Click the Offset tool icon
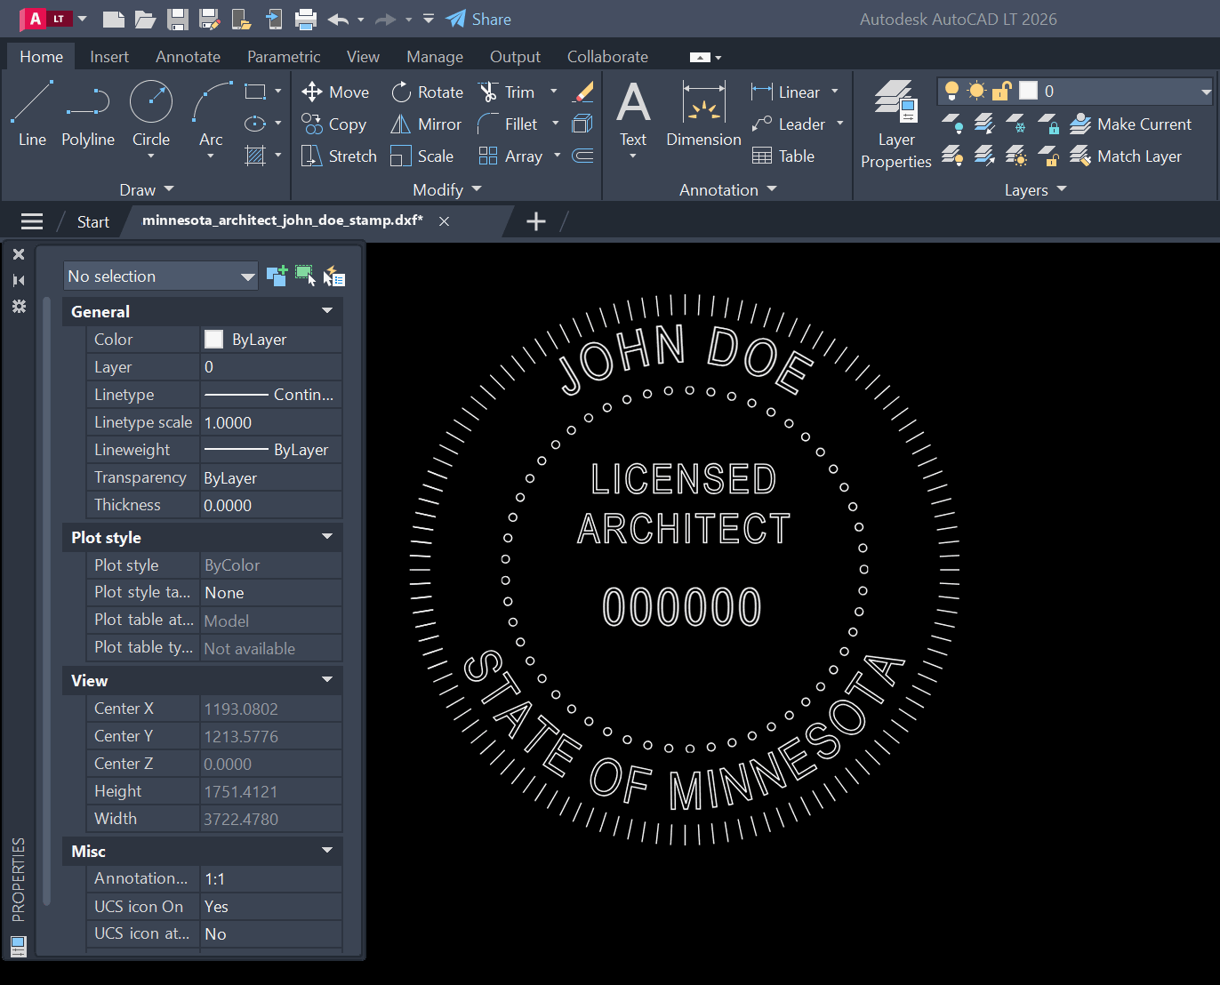 [x=582, y=156]
